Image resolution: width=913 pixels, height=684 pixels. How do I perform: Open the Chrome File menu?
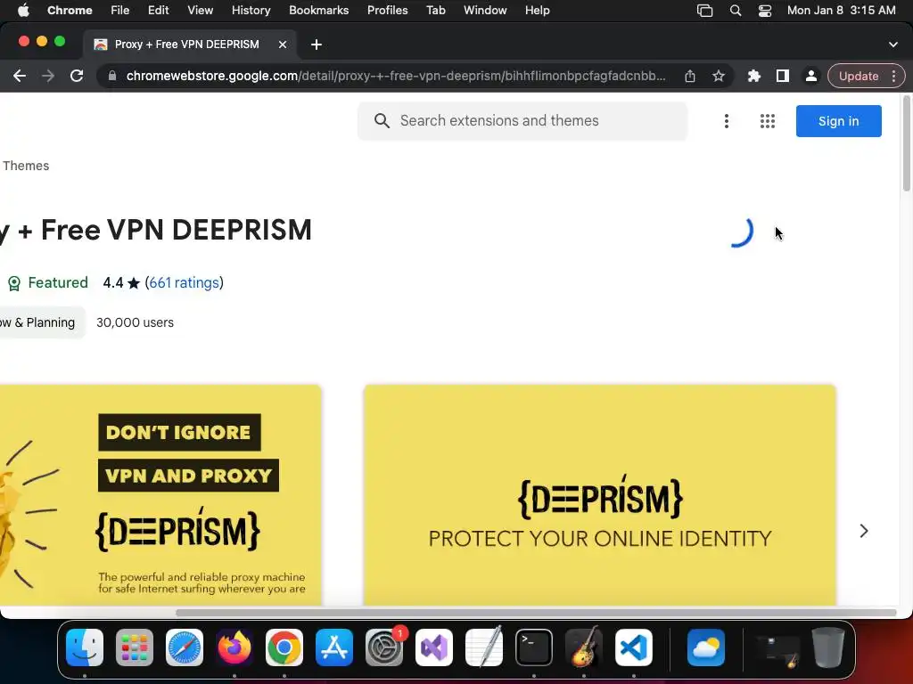pyautogui.click(x=120, y=10)
